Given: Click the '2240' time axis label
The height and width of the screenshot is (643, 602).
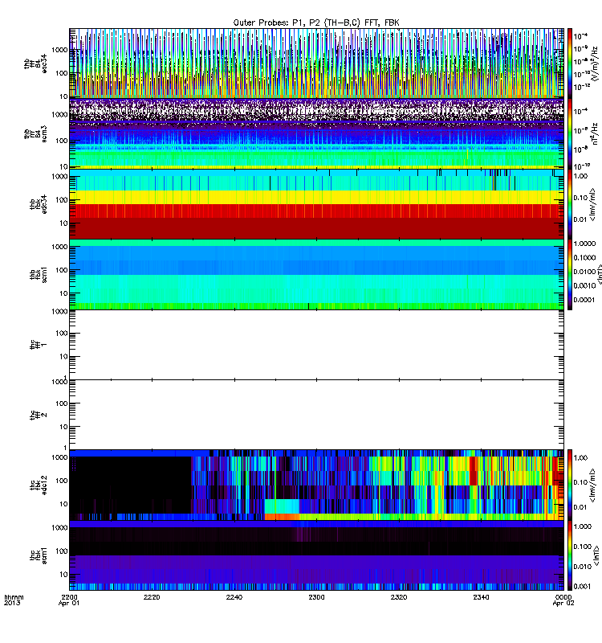Looking at the screenshot, I should click(x=234, y=597).
